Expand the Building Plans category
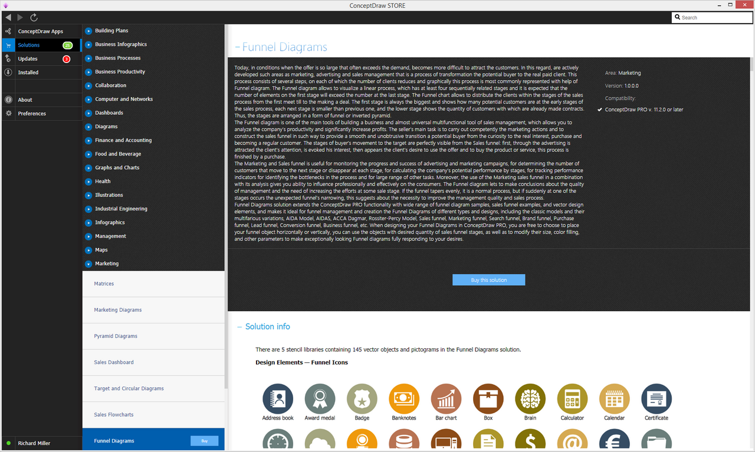755x452 pixels. tap(88, 31)
